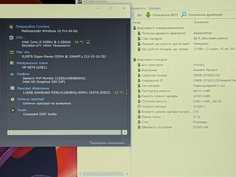Click the hard drive icon beside Пристрої зберігання
The height and width of the screenshot is (177, 236).
(13, 88)
